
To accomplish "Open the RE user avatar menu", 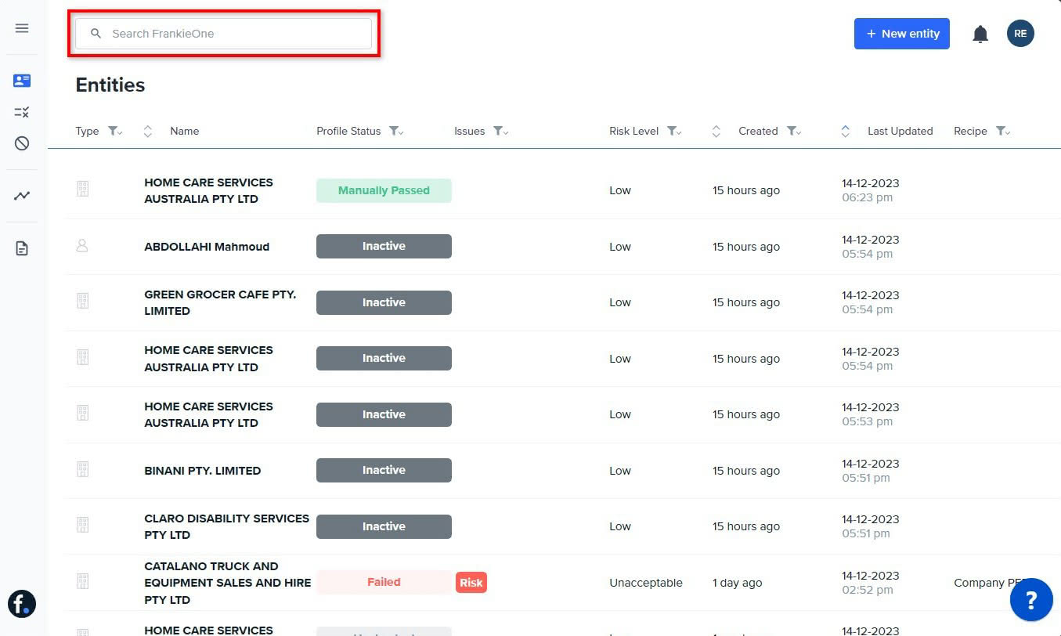I will tap(1019, 34).
